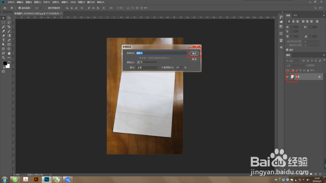326x183 pixels.
Task: Reset default foreground/background colors
Action: (x=4, y=67)
